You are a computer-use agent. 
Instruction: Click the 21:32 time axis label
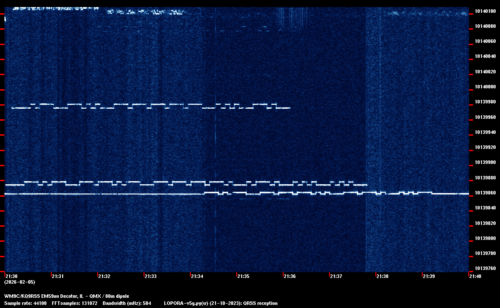click(x=104, y=276)
